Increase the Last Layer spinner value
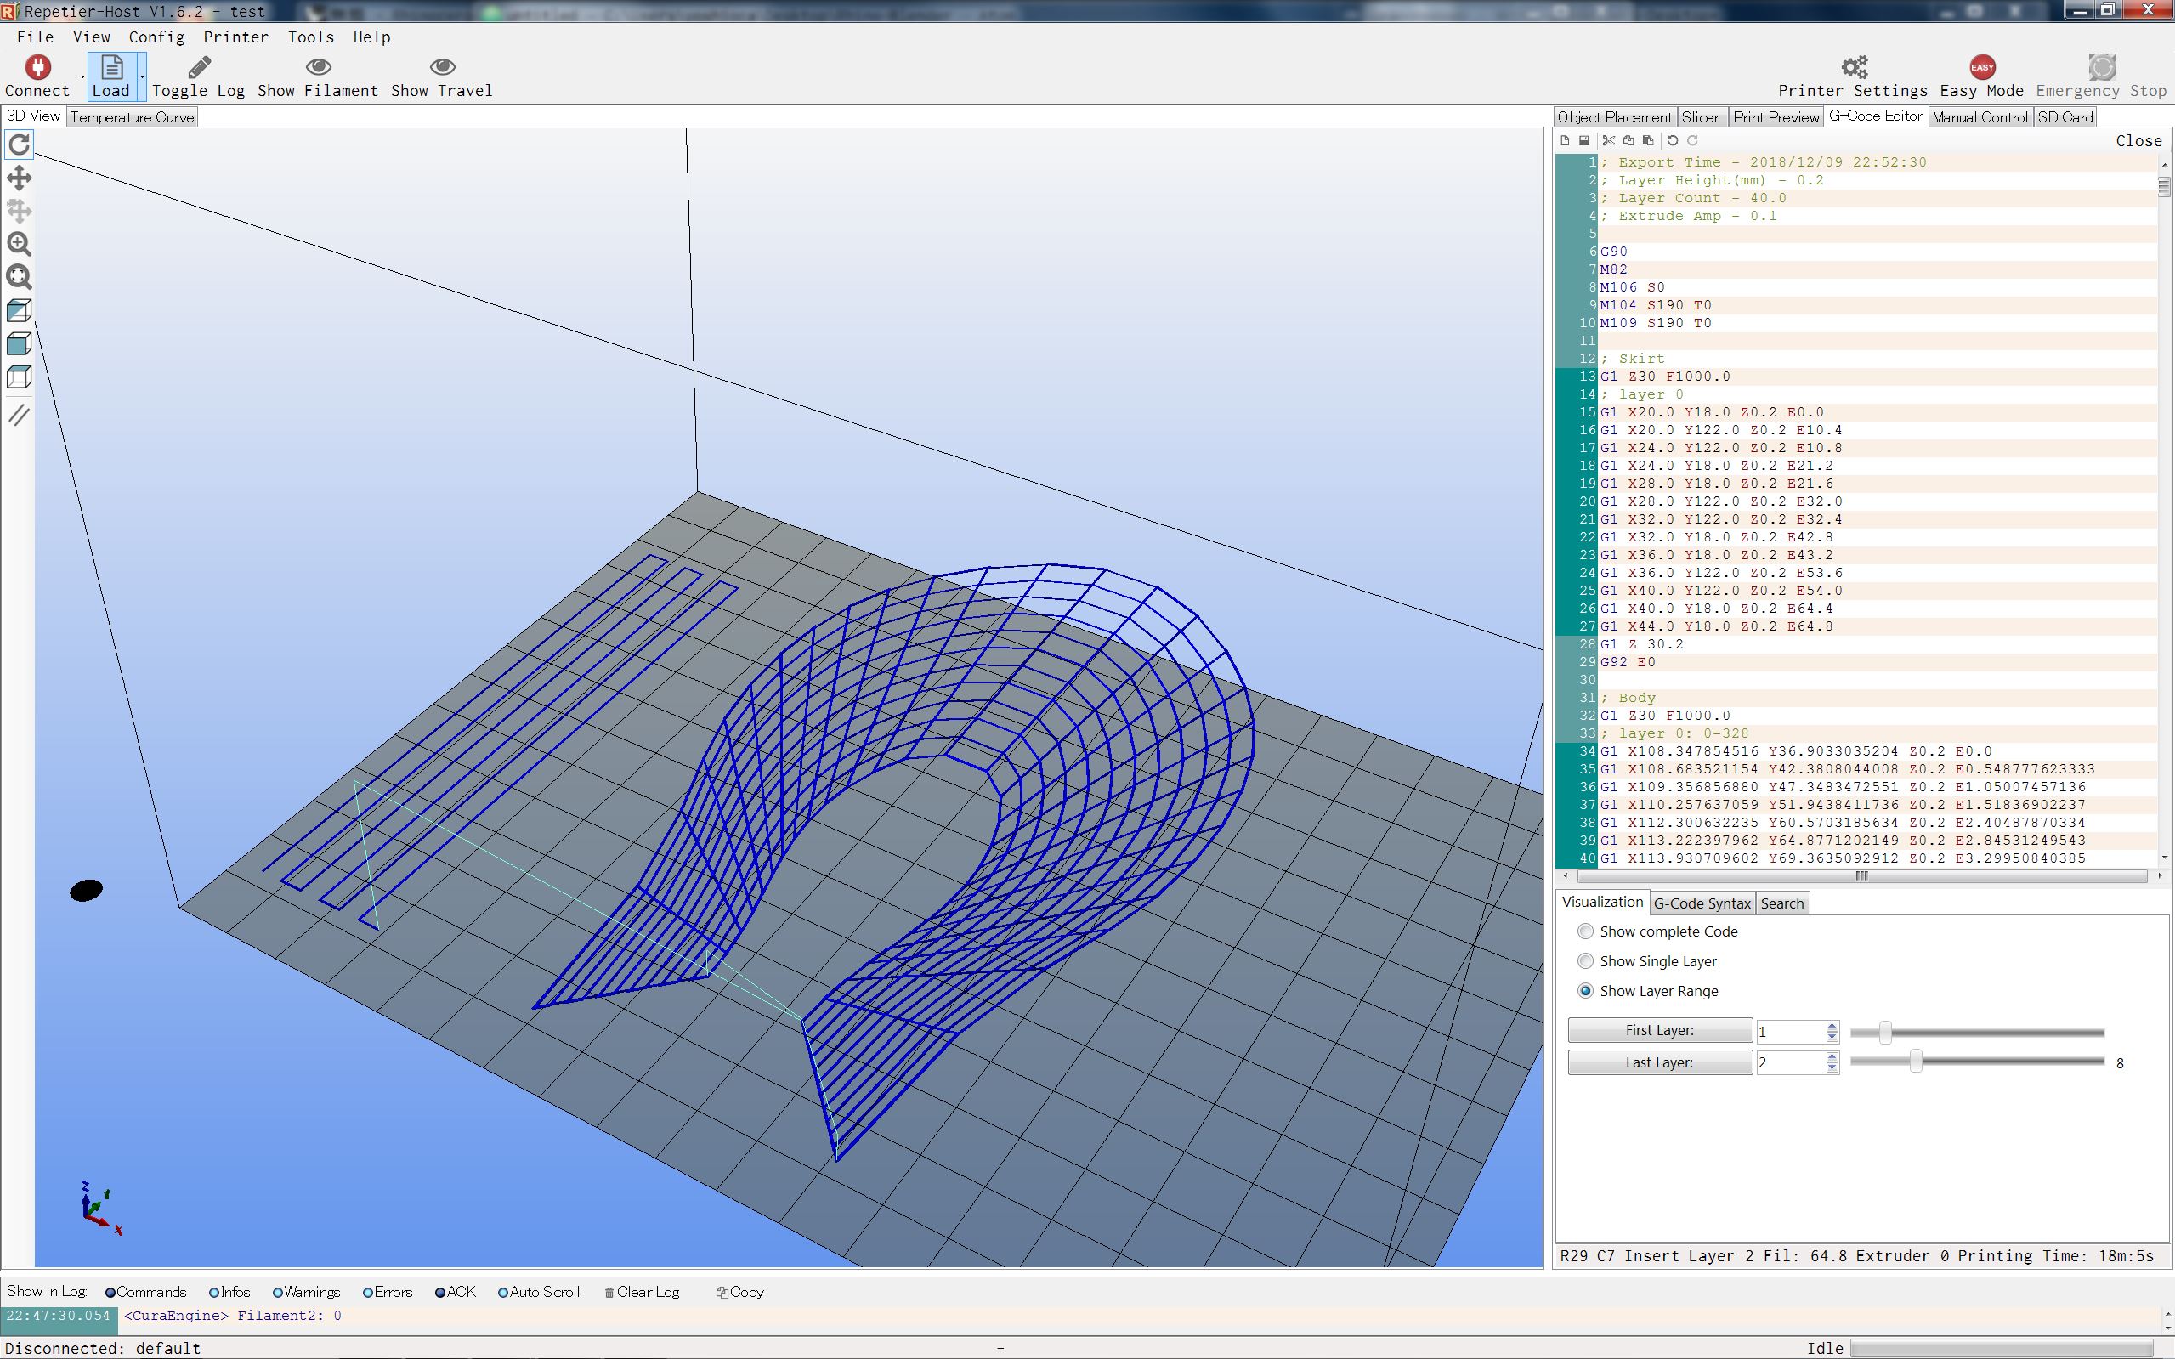This screenshot has height=1359, width=2175. click(1832, 1056)
